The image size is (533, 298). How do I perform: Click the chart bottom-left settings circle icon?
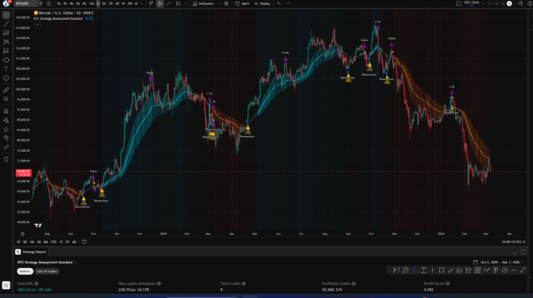point(23,234)
